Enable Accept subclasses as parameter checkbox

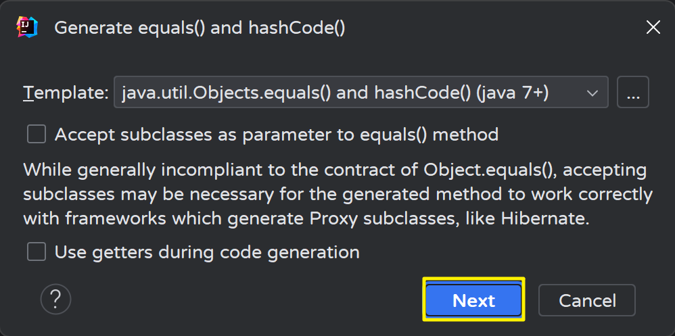tap(37, 134)
